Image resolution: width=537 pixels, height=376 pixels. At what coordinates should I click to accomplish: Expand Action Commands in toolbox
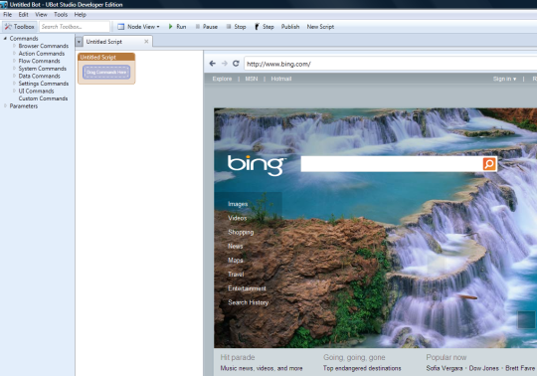[x=14, y=53]
